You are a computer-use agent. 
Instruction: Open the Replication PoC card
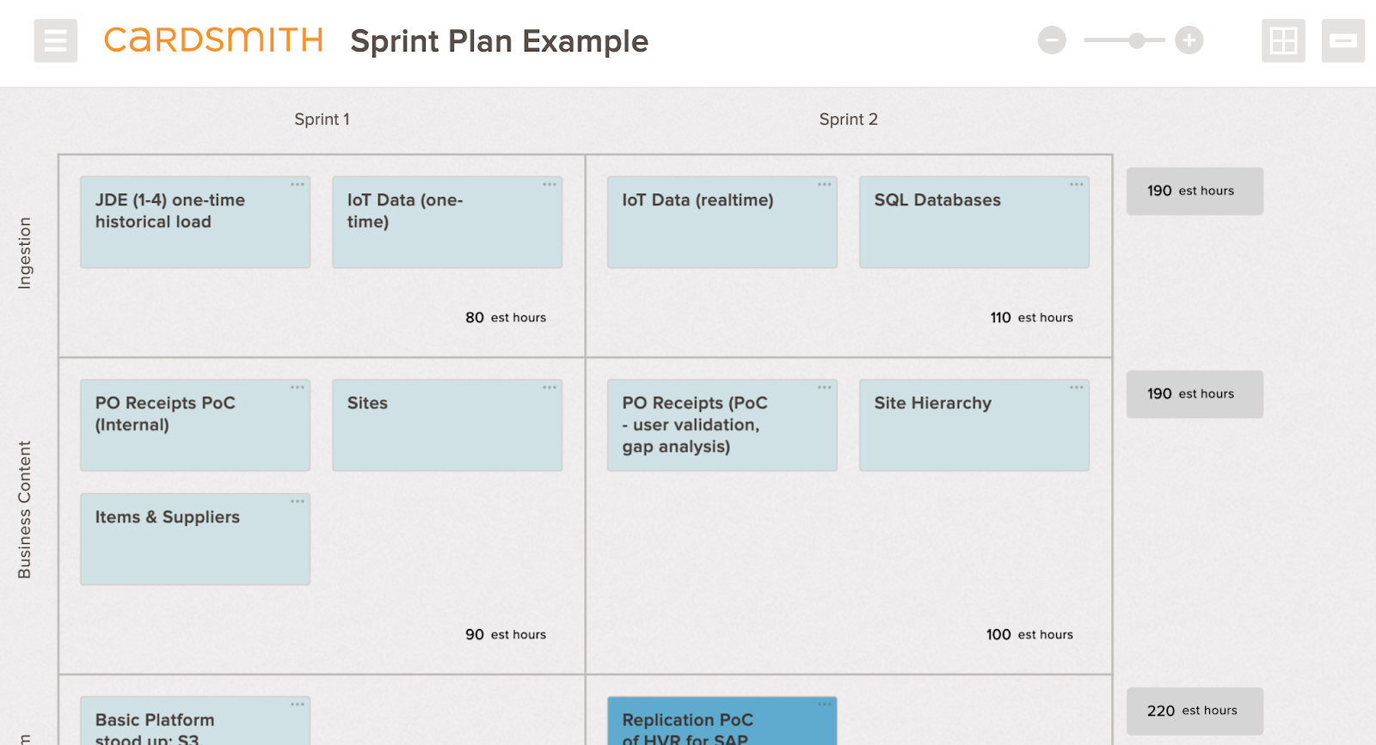click(x=722, y=722)
